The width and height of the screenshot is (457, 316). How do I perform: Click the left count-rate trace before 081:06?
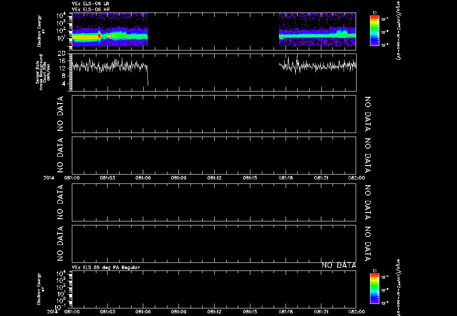110,66
